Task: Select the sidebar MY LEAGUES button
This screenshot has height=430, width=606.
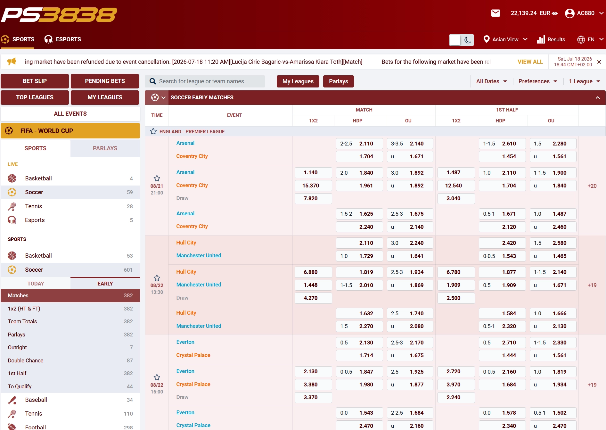Action: point(105,97)
